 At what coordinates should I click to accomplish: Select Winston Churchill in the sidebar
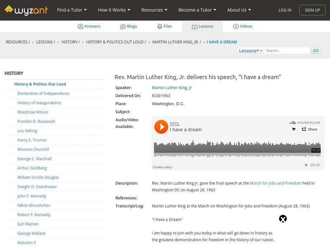click(33, 149)
